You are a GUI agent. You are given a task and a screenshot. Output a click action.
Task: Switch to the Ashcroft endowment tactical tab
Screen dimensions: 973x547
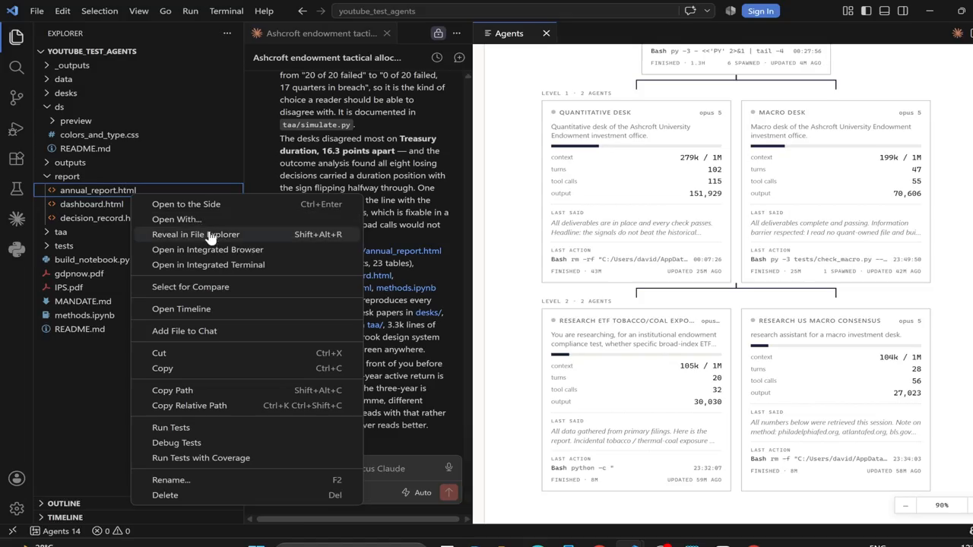click(x=322, y=33)
